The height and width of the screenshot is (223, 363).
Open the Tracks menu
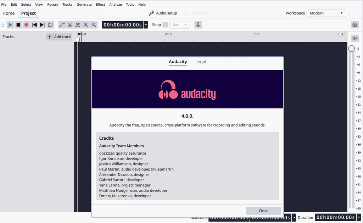coord(67,4)
